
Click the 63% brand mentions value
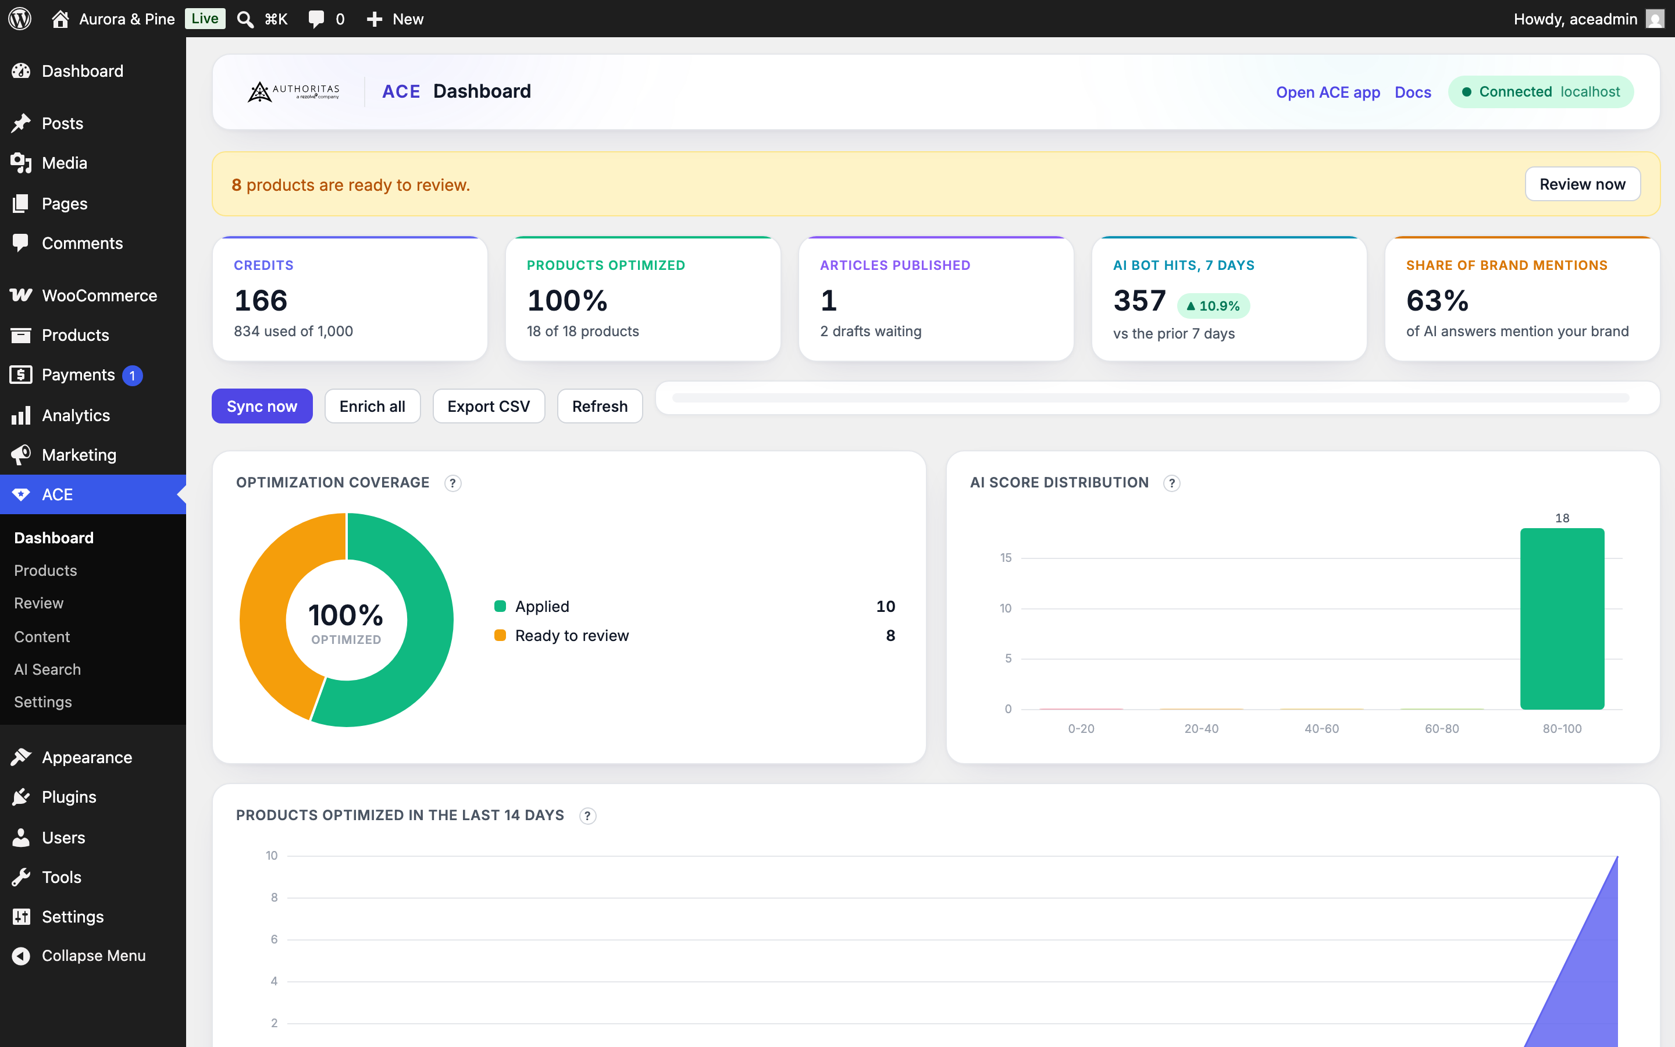coord(1438,301)
